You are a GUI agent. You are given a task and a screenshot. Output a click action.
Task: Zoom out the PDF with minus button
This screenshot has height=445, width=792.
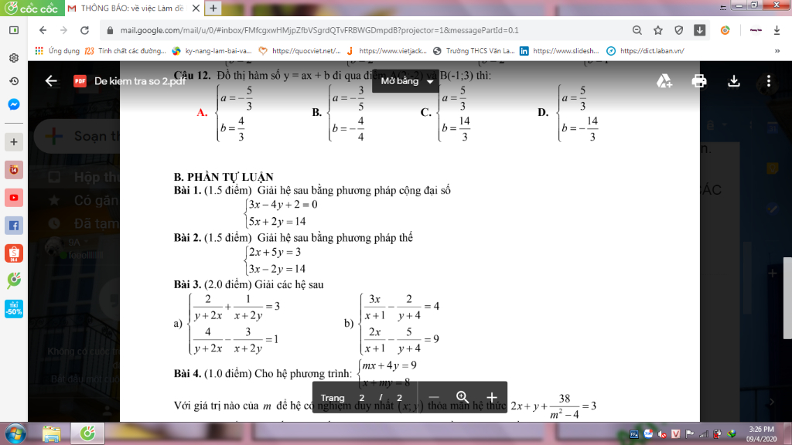tap(433, 398)
